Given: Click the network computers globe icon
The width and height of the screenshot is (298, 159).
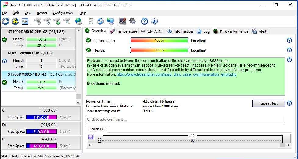Looking at the screenshot, I should click(x=110, y=21).
